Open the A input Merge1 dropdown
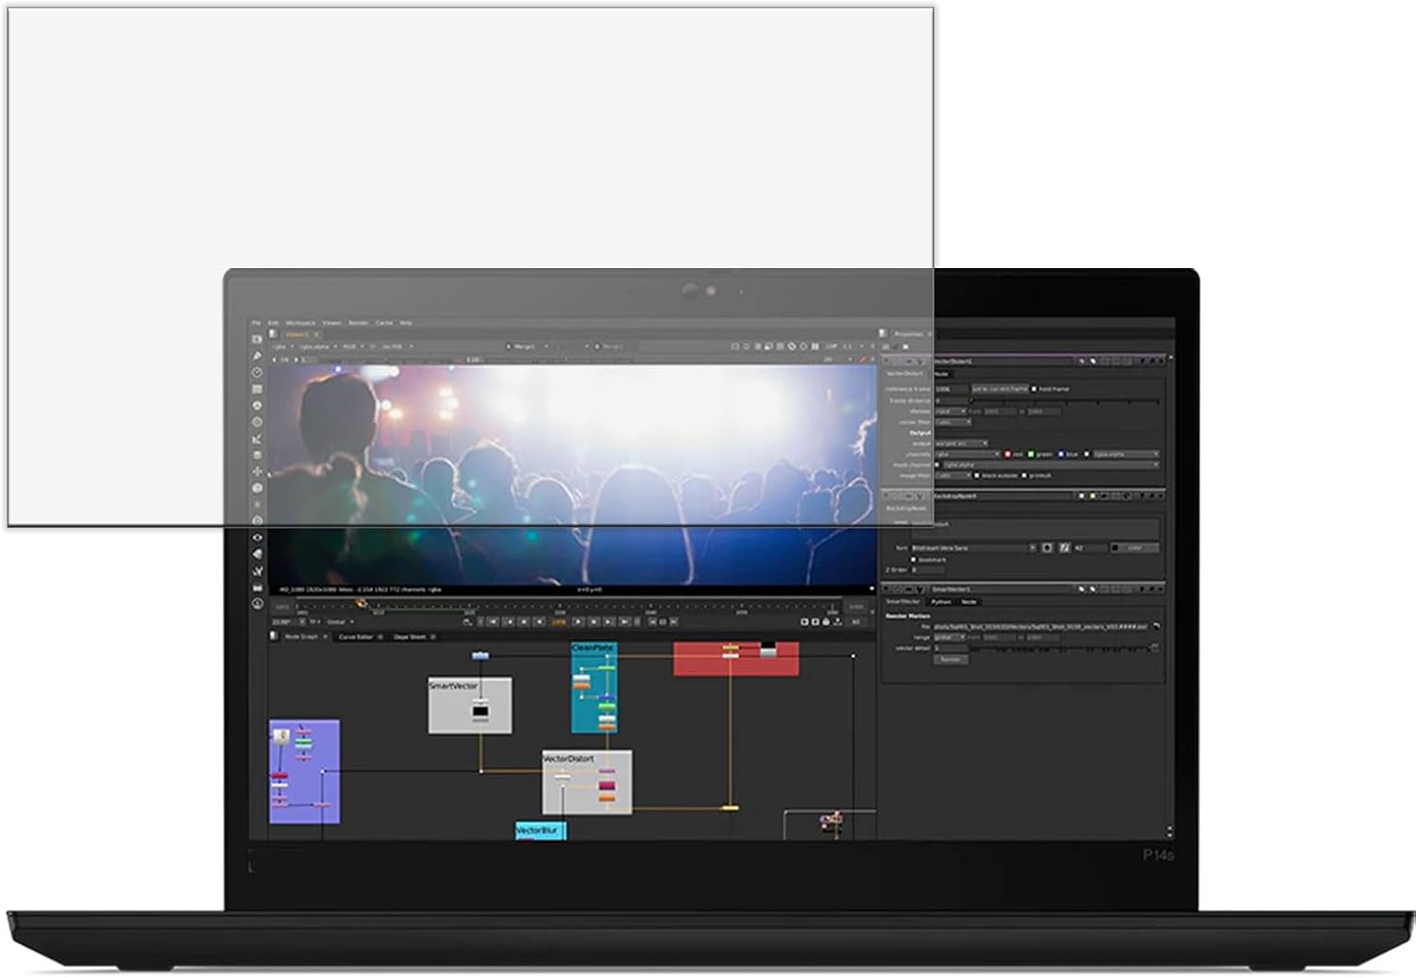Viewport: 1416px width, 978px height. click(529, 346)
